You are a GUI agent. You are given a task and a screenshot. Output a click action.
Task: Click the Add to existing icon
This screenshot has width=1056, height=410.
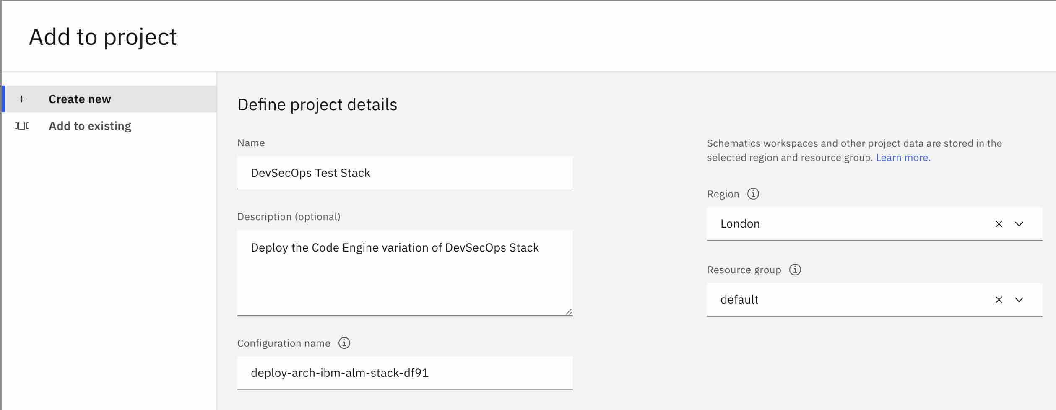pos(22,126)
